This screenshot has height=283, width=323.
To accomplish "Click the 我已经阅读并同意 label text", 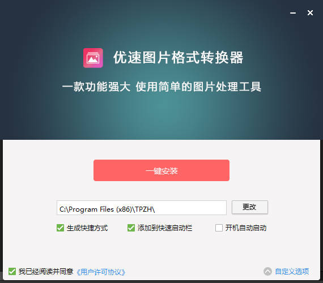I will pos(46,272).
